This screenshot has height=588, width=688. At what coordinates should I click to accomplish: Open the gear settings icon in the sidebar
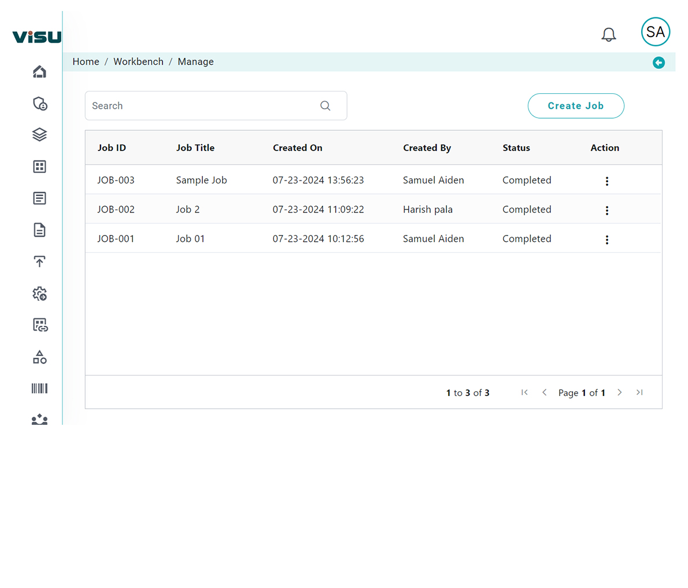[39, 294]
